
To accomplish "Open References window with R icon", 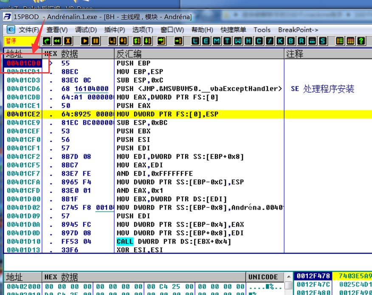I will [302, 41].
